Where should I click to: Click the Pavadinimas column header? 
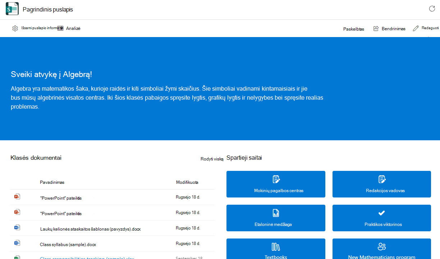point(52,182)
